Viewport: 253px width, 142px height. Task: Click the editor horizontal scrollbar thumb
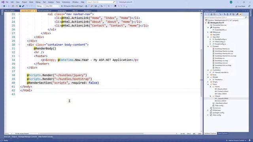[x=91, y=133]
